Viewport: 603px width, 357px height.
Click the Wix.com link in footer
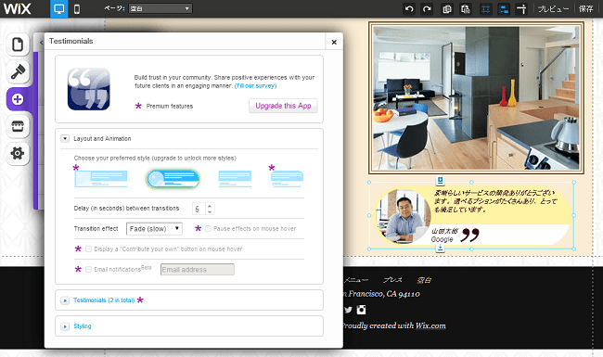tap(430, 325)
